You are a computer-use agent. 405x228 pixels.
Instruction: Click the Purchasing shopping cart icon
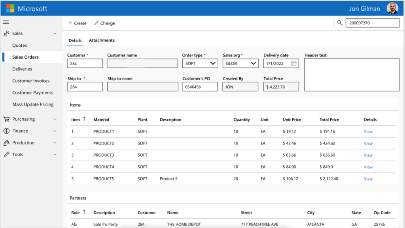(x=7, y=119)
